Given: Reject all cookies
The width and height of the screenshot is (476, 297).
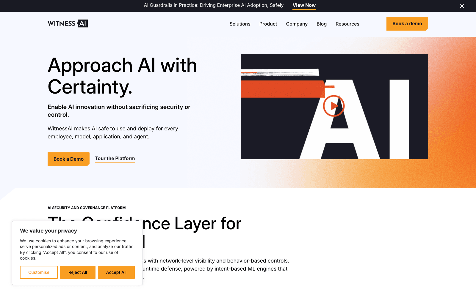Looking at the screenshot, I should (78, 272).
